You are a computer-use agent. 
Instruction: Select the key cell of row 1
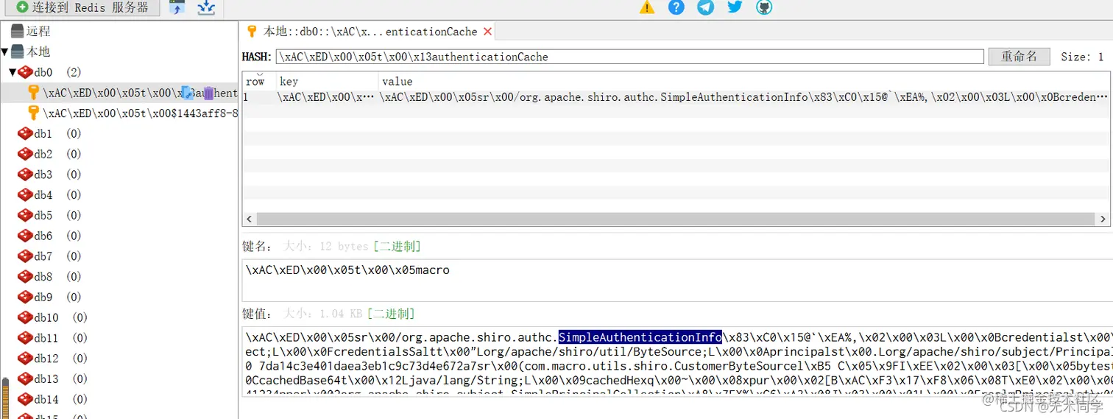328,97
